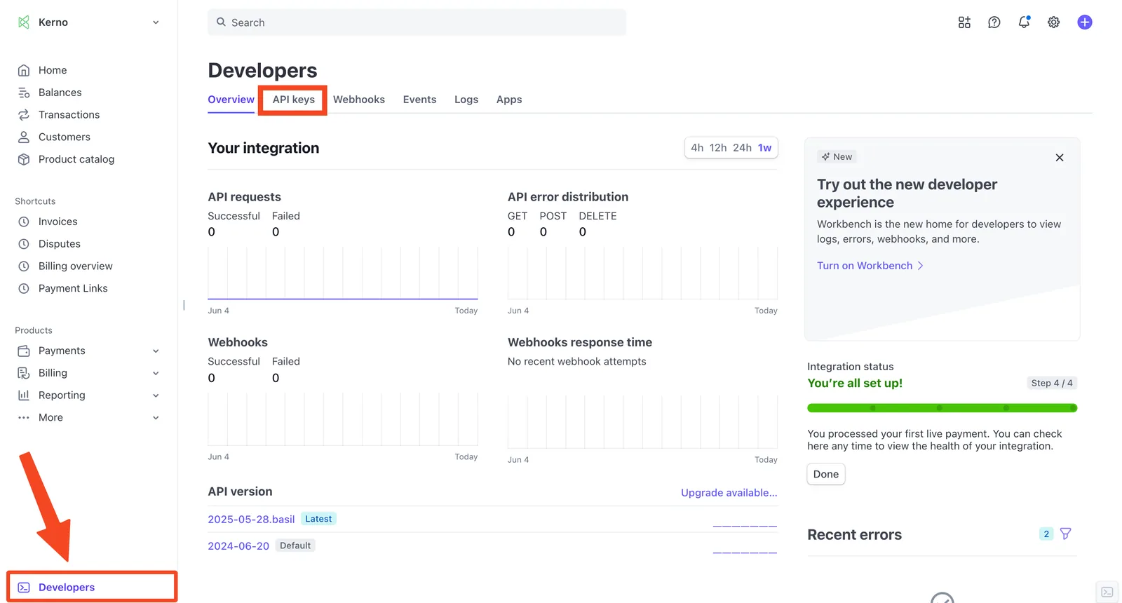Viewport: 1122px width, 603px height.
Task: Click the Done button
Action: click(826, 474)
